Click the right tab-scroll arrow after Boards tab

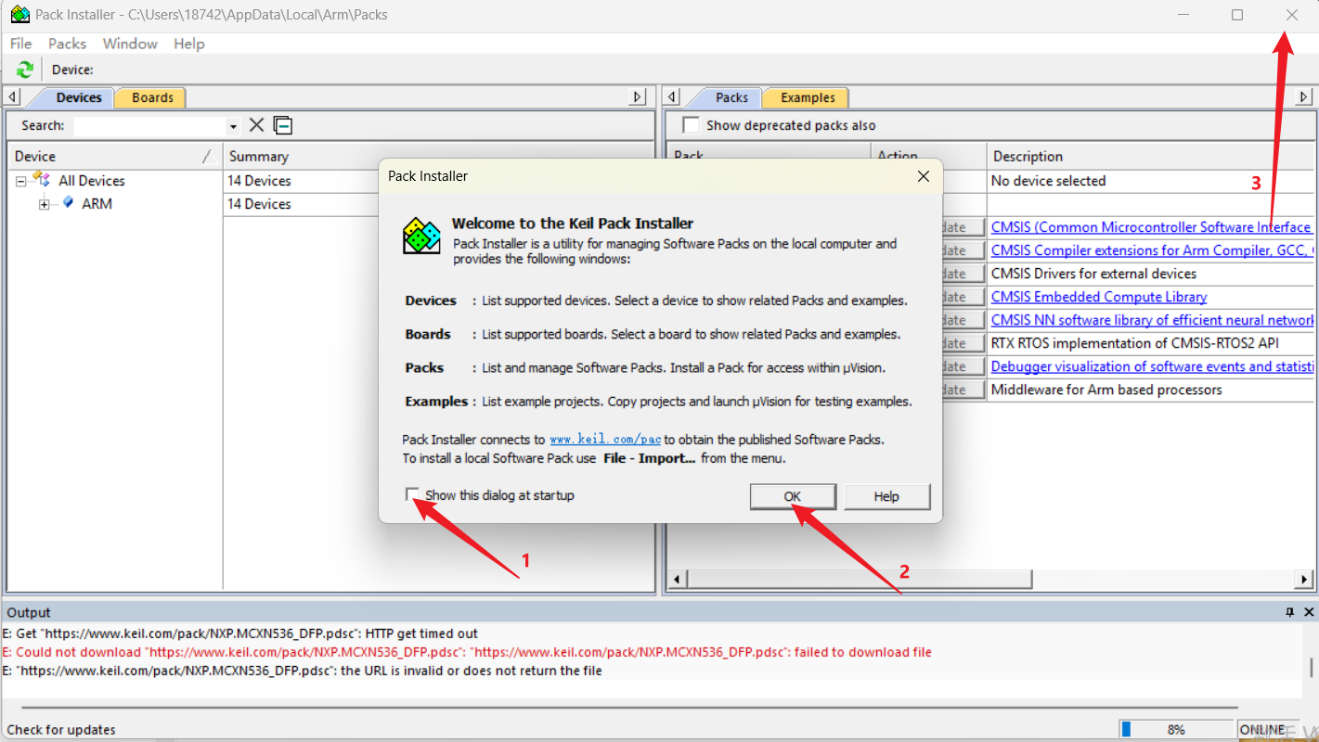coord(638,97)
